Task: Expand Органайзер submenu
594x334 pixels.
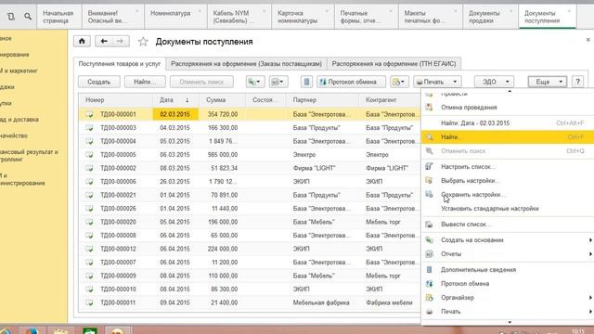Action: (508, 298)
